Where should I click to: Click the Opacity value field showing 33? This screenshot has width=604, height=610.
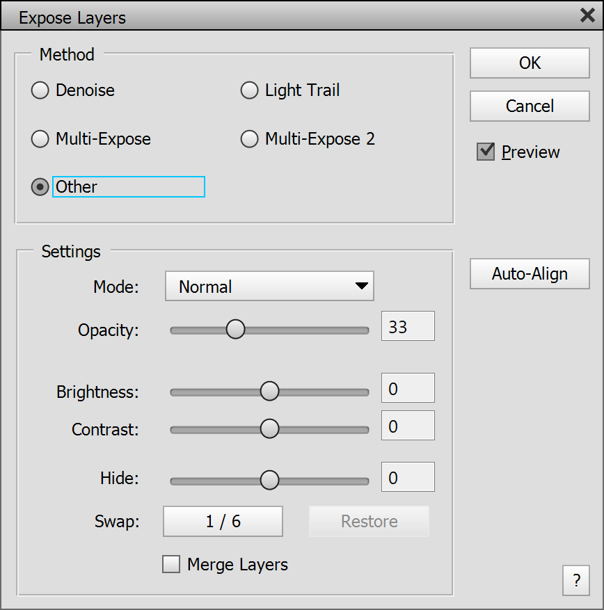[408, 326]
